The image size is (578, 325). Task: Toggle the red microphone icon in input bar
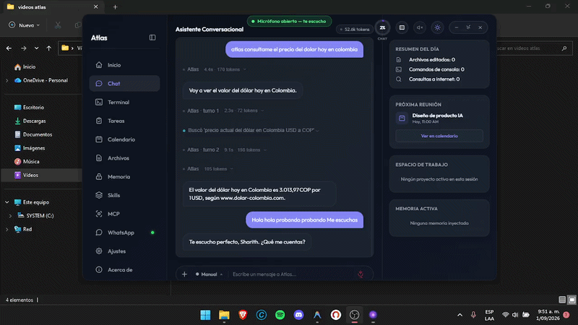361,274
